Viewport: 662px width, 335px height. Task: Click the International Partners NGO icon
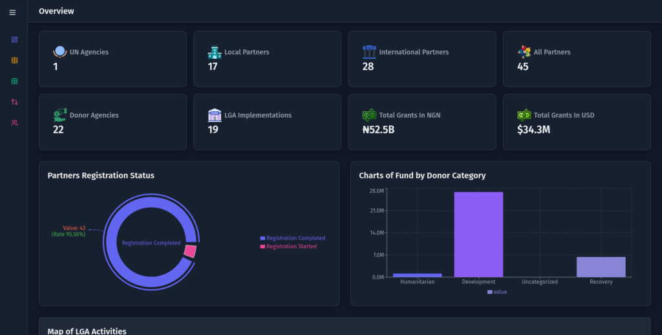pos(369,52)
